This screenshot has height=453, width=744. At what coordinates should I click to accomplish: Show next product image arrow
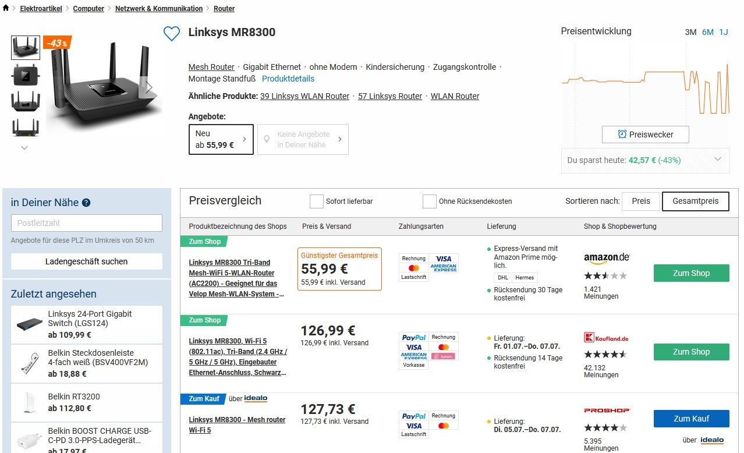point(148,87)
